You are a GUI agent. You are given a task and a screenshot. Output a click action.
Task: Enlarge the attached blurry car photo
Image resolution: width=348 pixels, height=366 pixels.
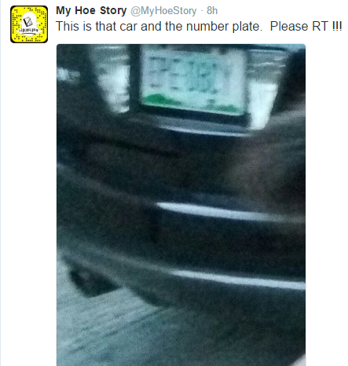point(181,205)
